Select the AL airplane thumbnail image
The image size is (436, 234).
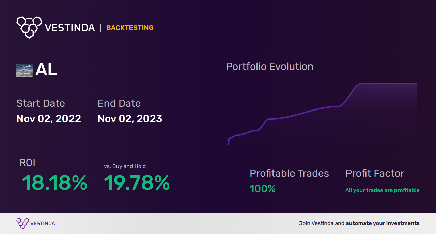(25, 71)
